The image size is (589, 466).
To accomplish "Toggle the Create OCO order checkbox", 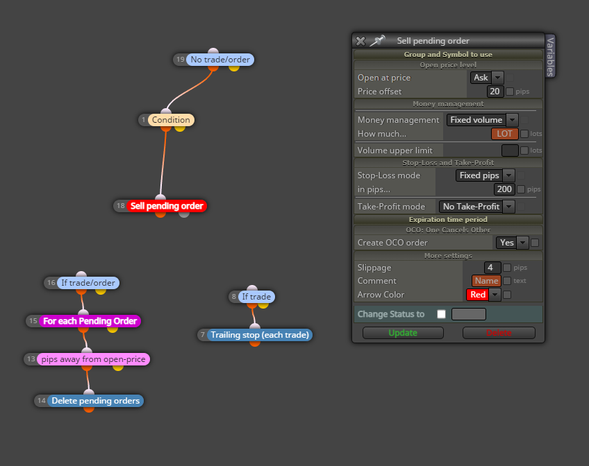I will coord(535,243).
